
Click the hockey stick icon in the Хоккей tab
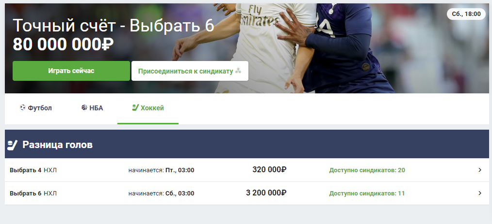(x=135, y=107)
